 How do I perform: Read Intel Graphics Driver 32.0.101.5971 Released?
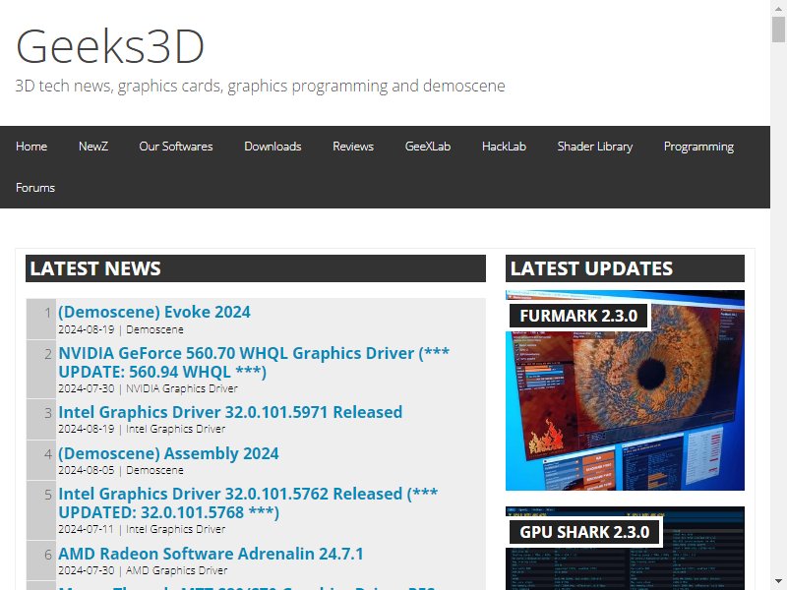(230, 412)
